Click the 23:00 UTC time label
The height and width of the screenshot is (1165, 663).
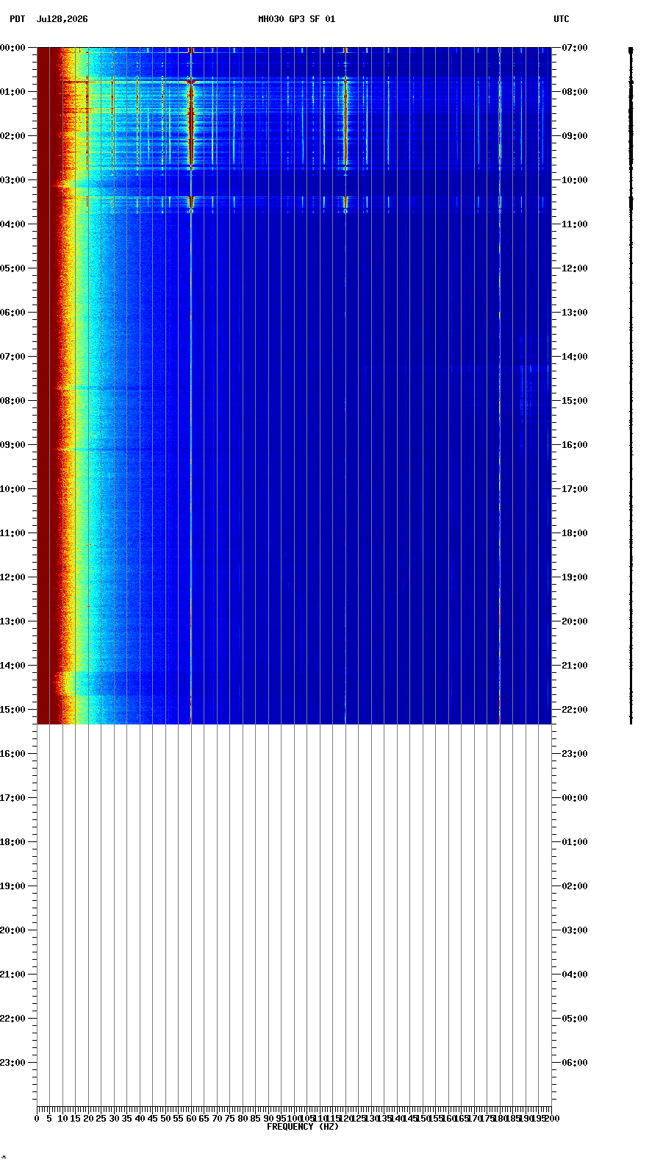point(575,754)
